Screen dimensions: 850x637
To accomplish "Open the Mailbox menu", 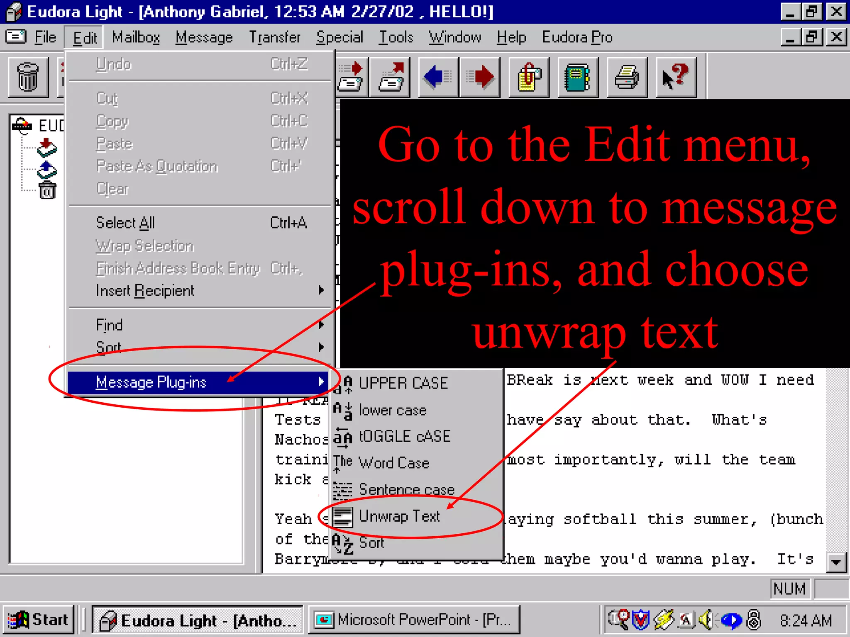I will pyautogui.click(x=136, y=37).
